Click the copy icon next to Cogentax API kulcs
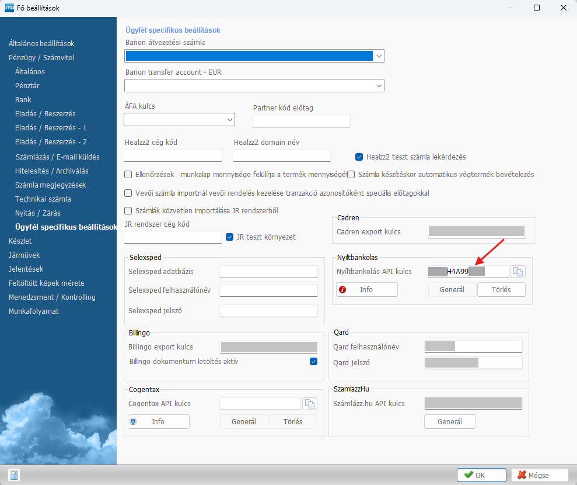The height and width of the screenshot is (485, 577). point(309,404)
